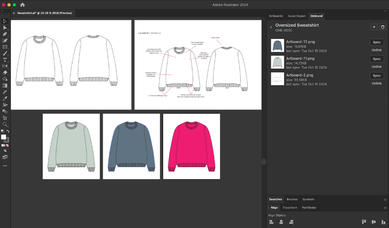Select the Selection tool arrow
Screen dimensions: 389x228
[x=5, y=21]
